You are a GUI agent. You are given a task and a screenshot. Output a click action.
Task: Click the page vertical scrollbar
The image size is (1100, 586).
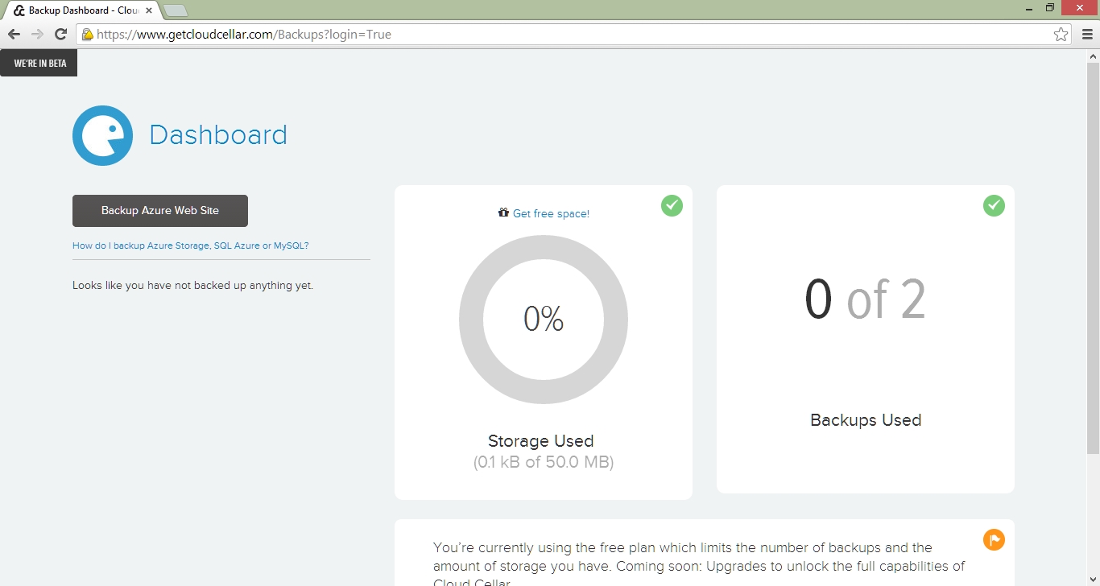(1093, 258)
